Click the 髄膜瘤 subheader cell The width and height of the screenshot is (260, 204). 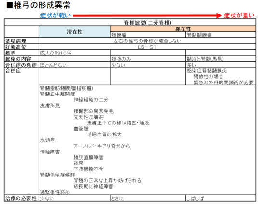(148, 35)
